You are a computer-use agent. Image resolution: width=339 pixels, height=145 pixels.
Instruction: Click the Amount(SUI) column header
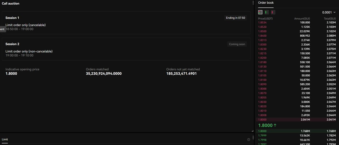[x=302, y=18]
